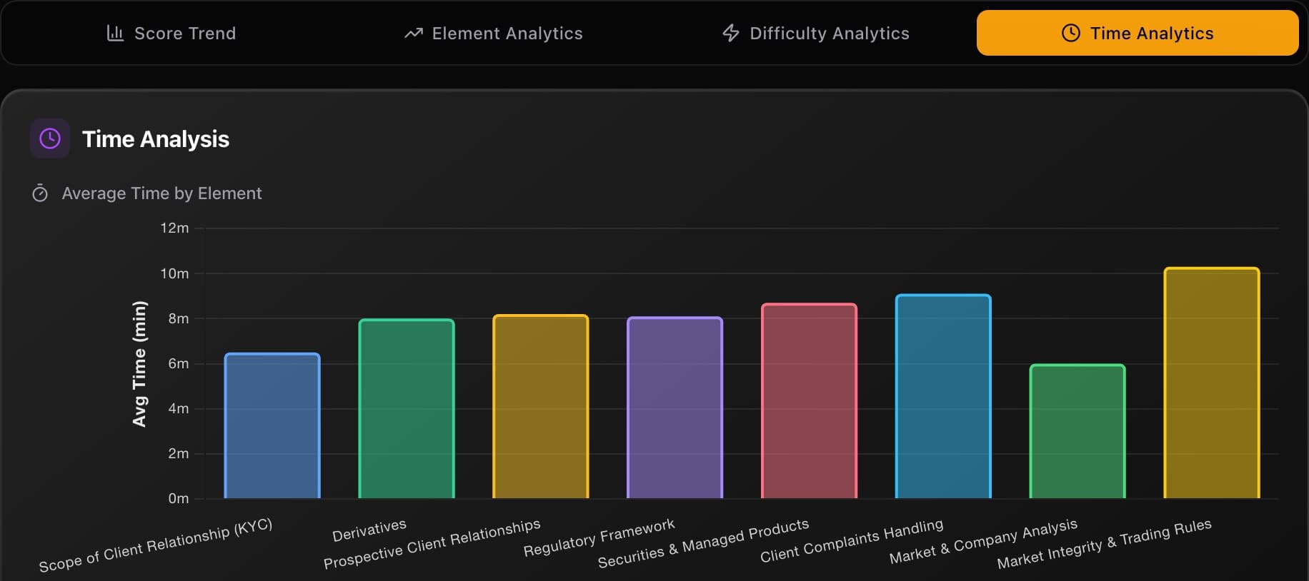Click the Time Analysis heading text
Viewport: 1309px width, 581px height.
click(x=156, y=139)
